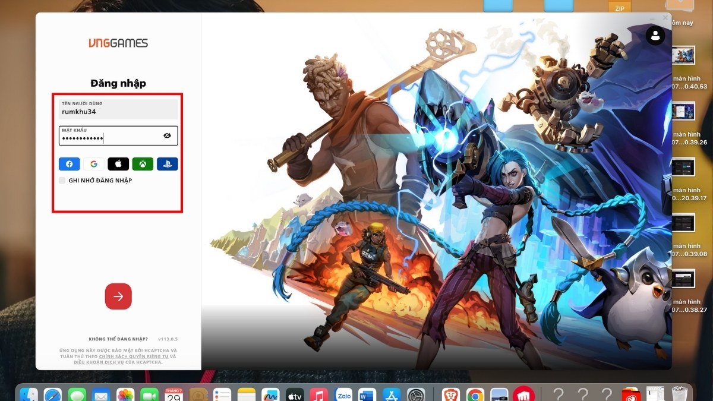Open Zalo in the Dock
This screenshot has width=713, height=401.
point(343,396)
